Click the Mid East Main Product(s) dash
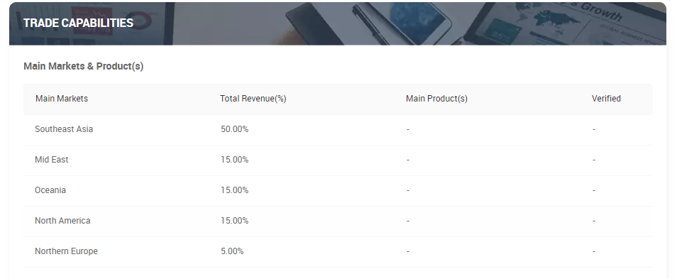The image size is (677, 279). [408, 160]
